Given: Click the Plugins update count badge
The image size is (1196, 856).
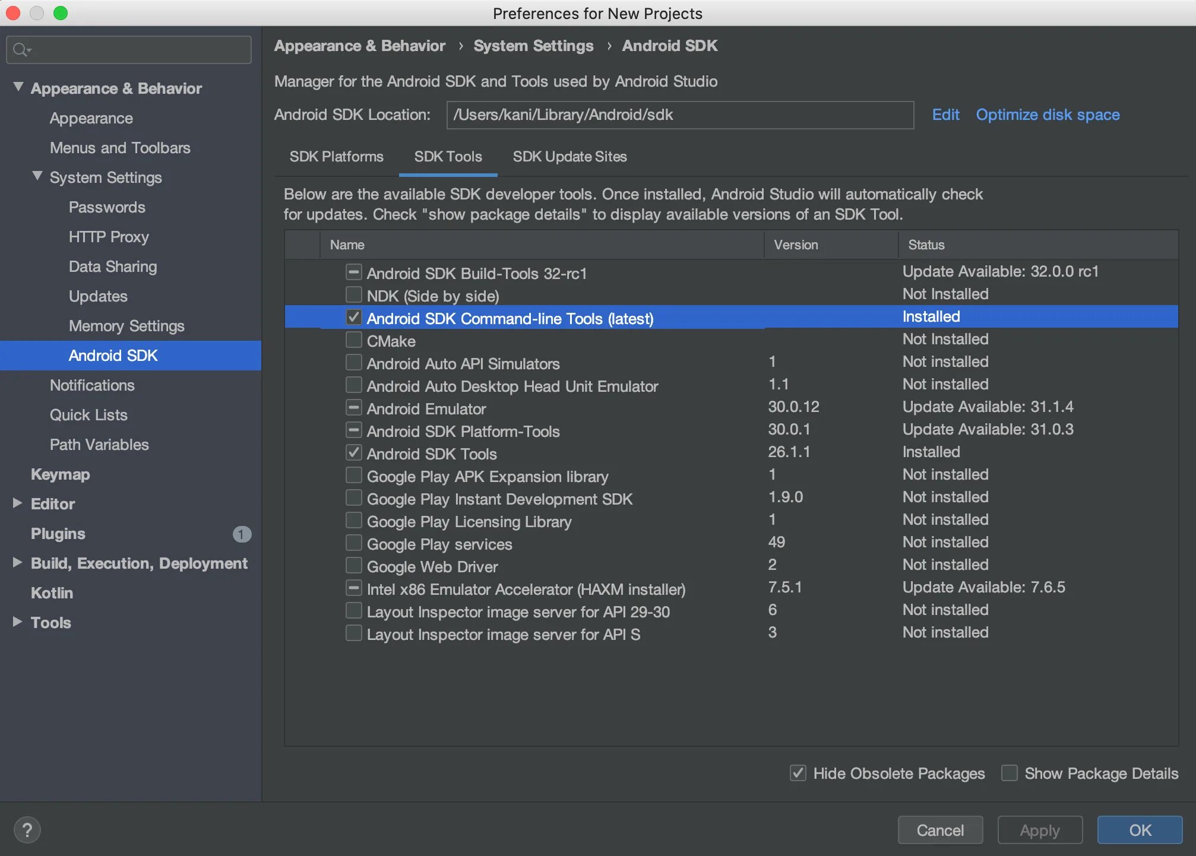Looking at the screenshot, I should click(242, 534).
